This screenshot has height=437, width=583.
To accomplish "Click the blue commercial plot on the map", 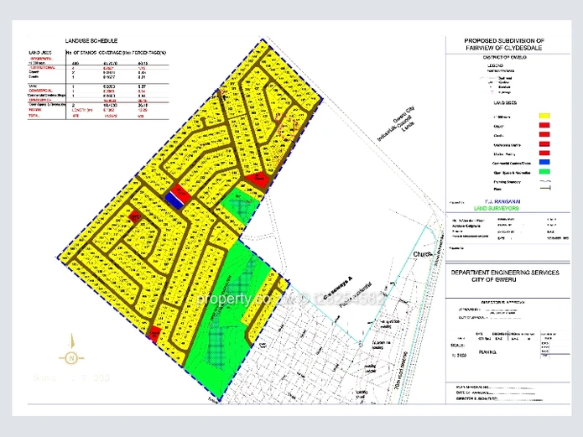I will pos(174,200).
